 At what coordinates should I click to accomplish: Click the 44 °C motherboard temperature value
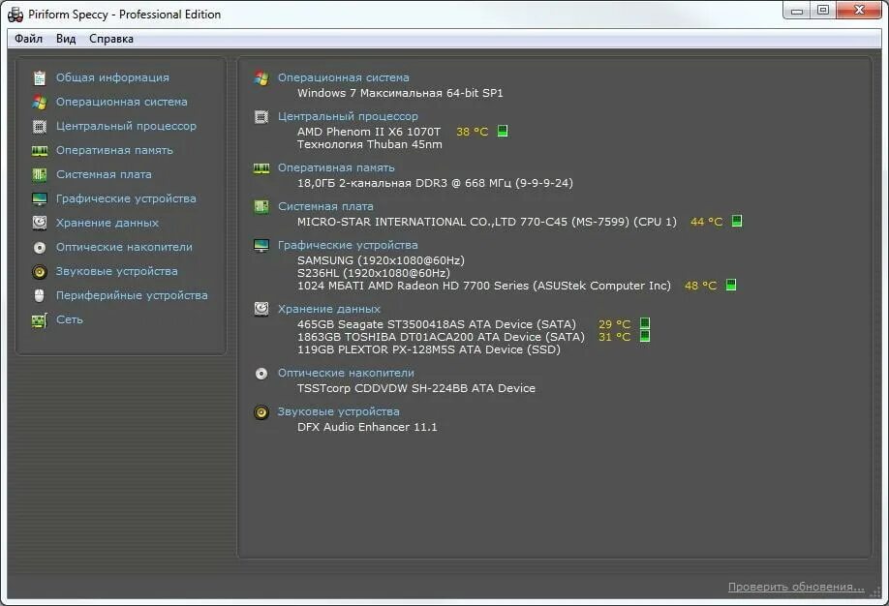(706, 222)
